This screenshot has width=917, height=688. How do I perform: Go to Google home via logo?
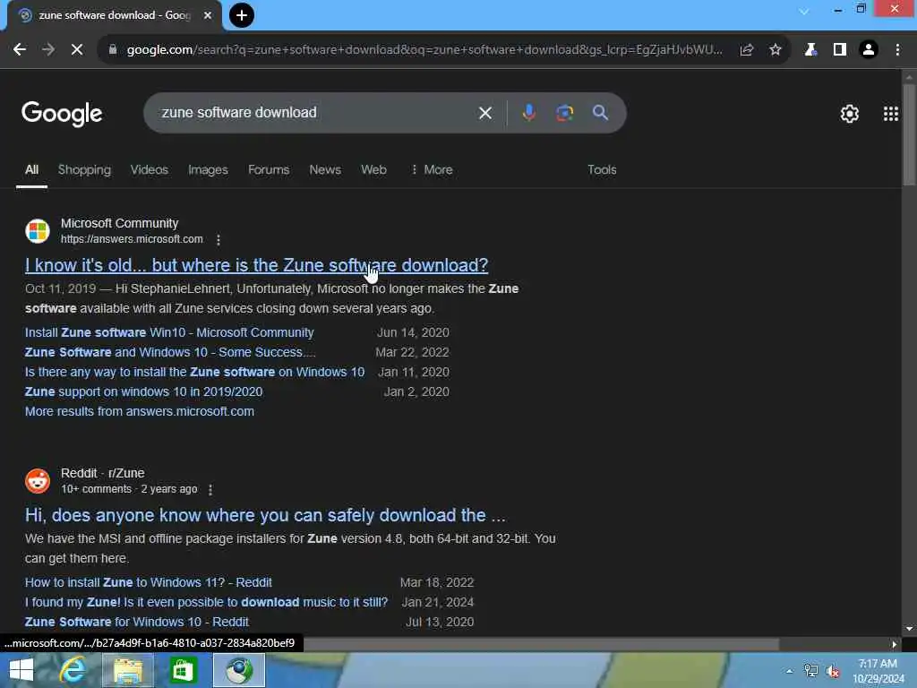62,114
